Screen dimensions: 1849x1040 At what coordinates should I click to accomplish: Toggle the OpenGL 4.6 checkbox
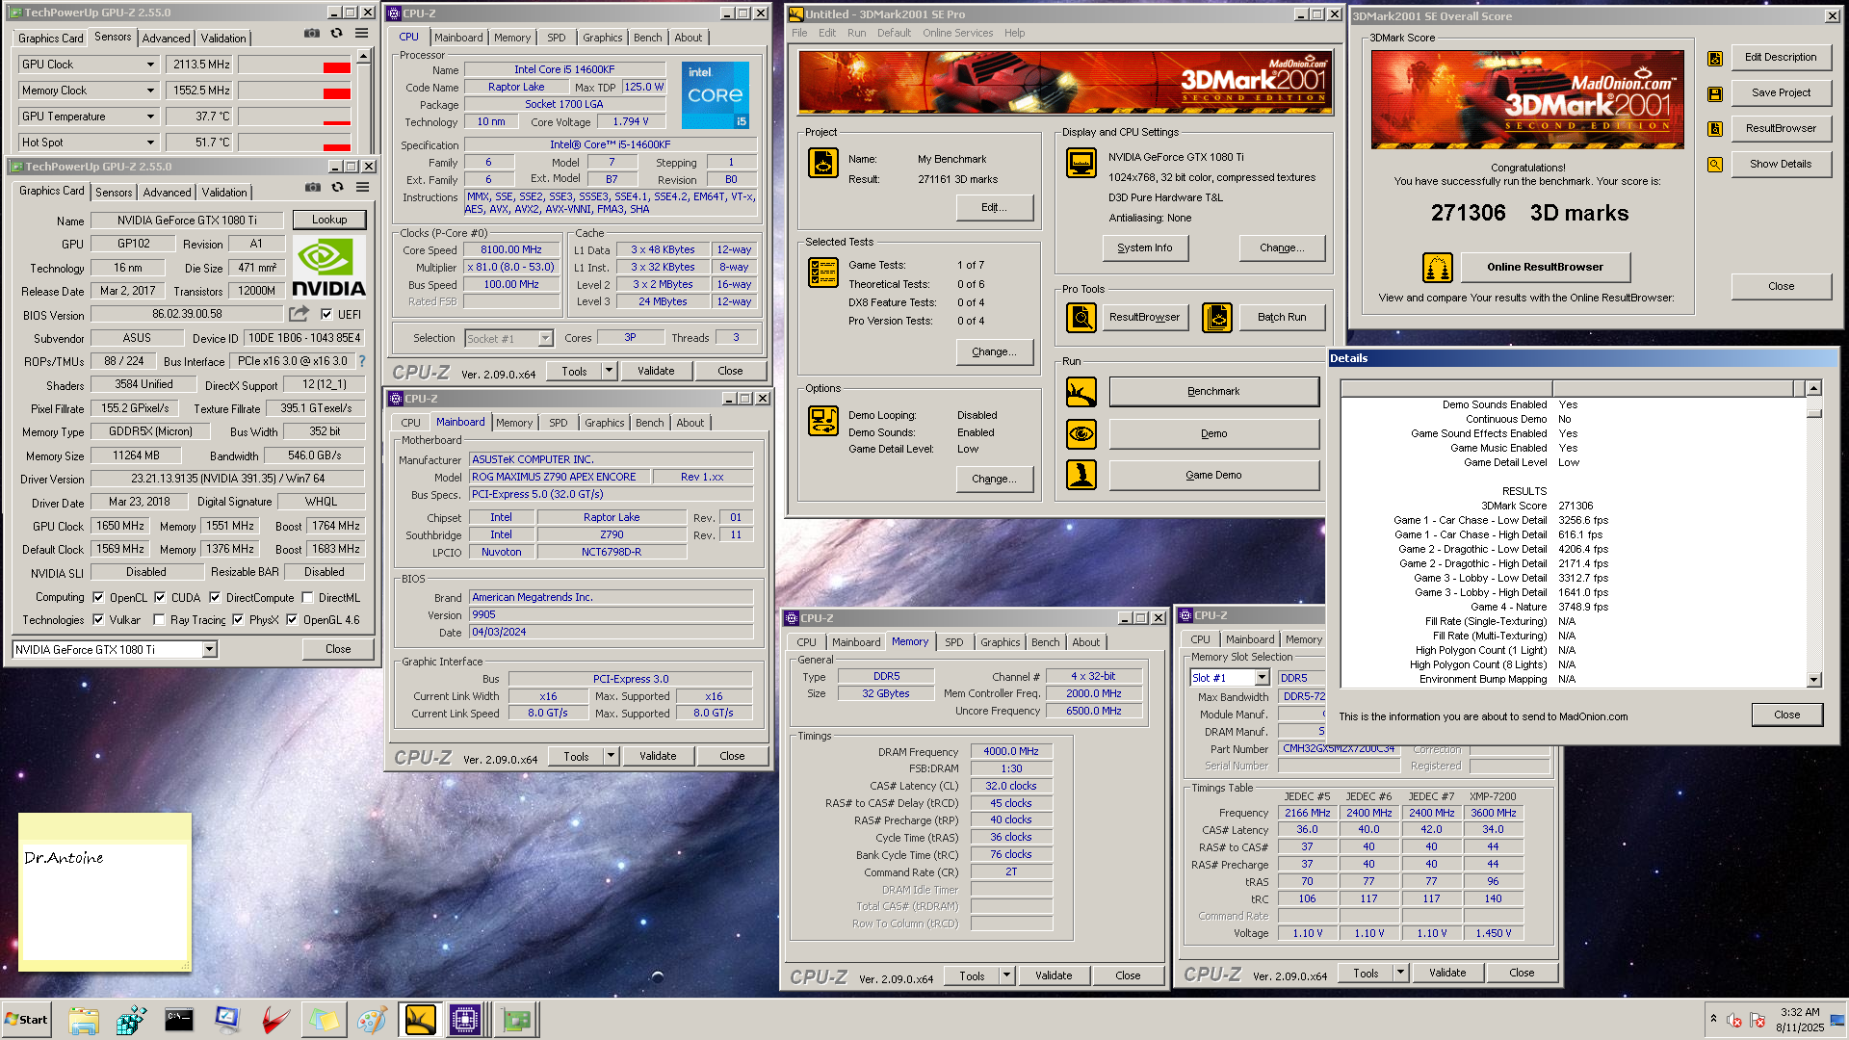coord(292,619)
